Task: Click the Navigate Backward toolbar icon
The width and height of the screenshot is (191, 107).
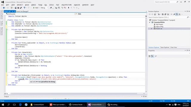Action: coord(4,8)
